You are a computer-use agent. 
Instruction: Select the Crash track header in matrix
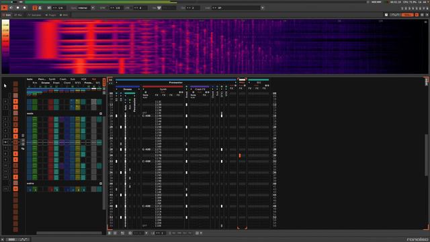[x=62, y=79]
